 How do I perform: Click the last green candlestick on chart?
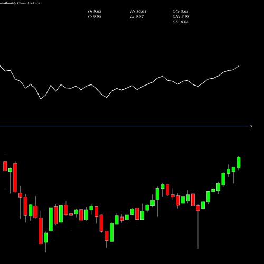coord(239,163)
